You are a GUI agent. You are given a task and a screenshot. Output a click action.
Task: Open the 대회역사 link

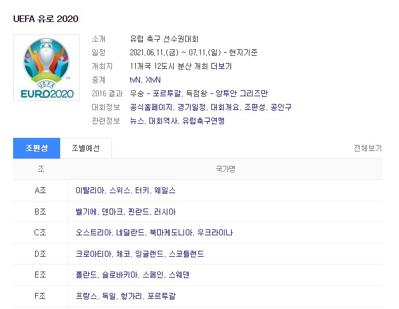[x=163, y=121]
